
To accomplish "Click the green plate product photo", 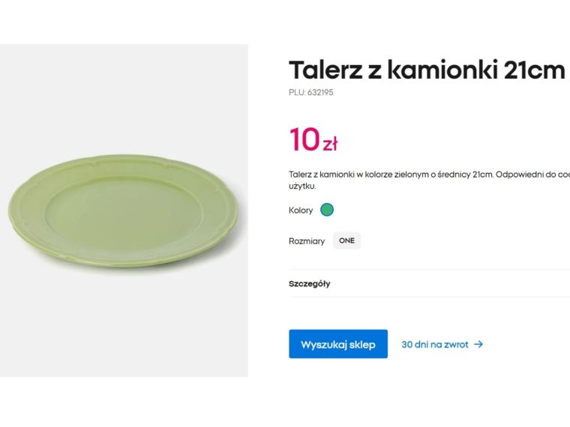I will point(125,212).
